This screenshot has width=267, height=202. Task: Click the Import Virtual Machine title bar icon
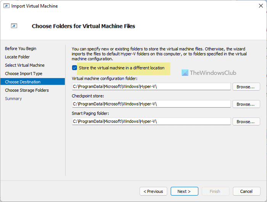[6, 6]
